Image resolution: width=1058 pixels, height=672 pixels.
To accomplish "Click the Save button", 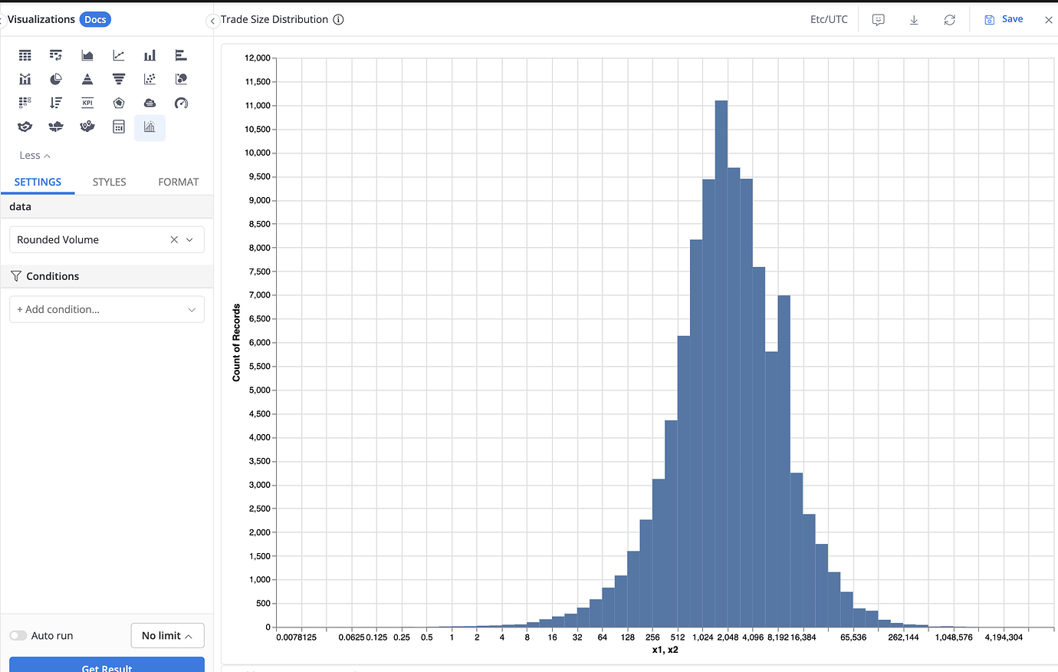I will click(x=1004, y=19).
